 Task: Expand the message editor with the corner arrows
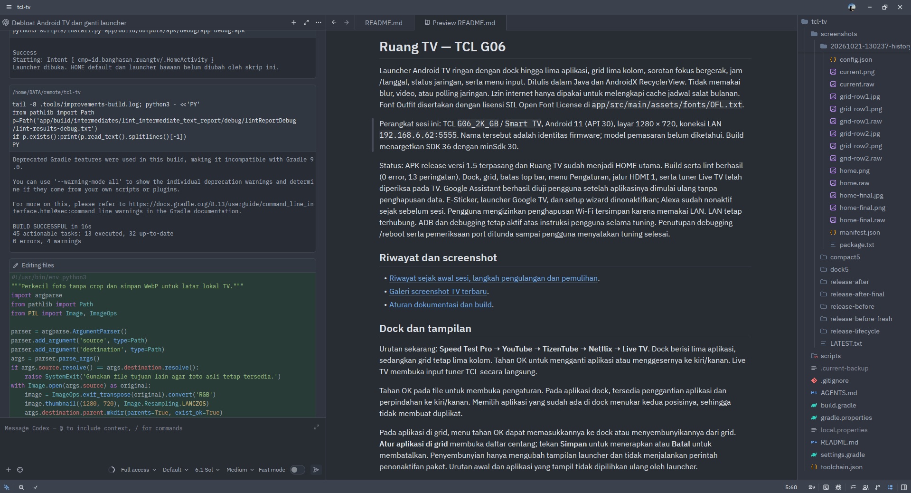pos(317,427)
